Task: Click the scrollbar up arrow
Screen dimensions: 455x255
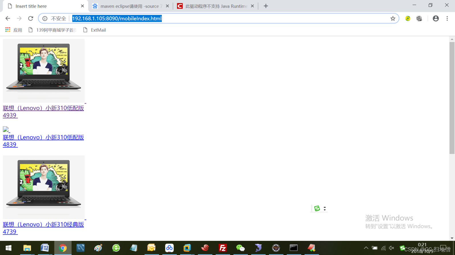Action: coord(452,39)
